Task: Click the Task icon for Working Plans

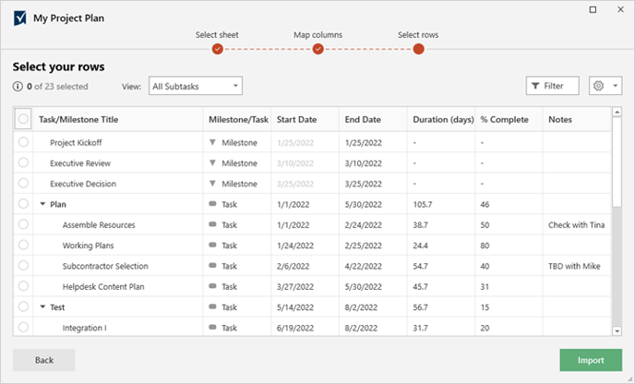Action: 212,245
